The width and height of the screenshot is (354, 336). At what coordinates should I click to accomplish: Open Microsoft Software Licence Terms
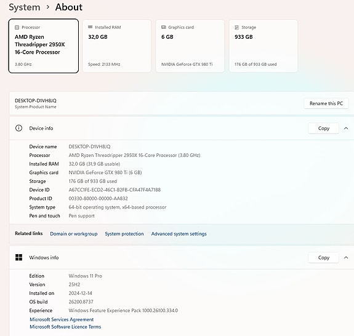pyautogui.click(x=65, y=327)
